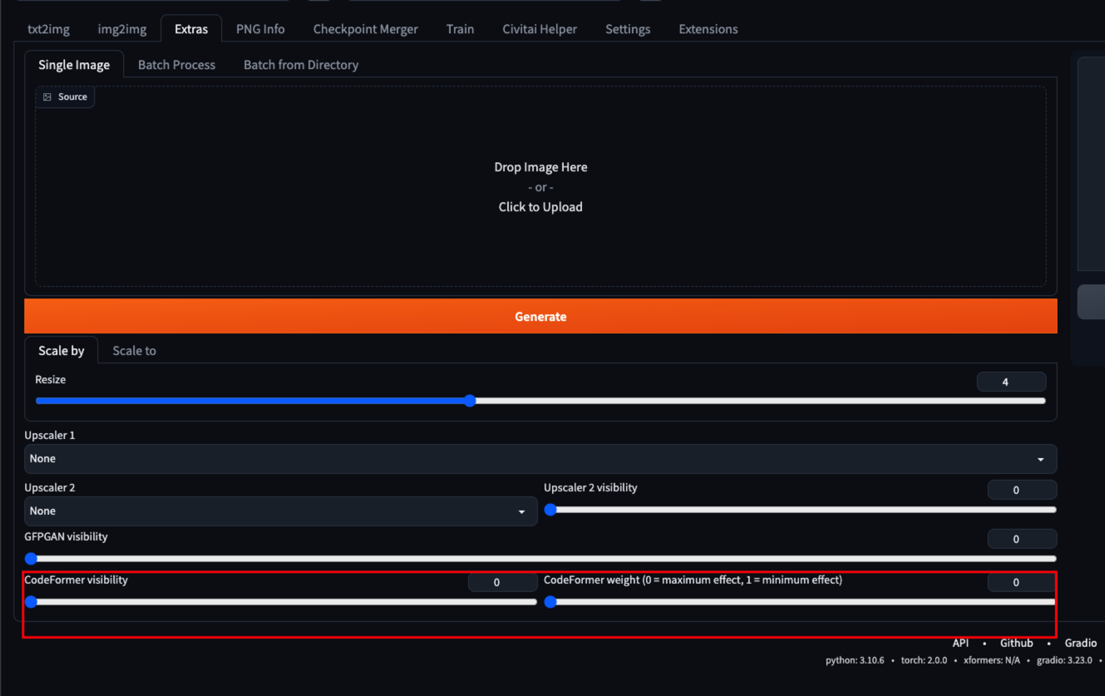Open the API link in footer

pos(960,643)
